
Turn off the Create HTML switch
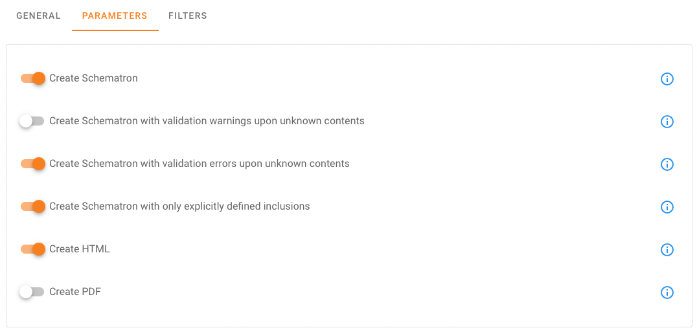pos(32,249)
